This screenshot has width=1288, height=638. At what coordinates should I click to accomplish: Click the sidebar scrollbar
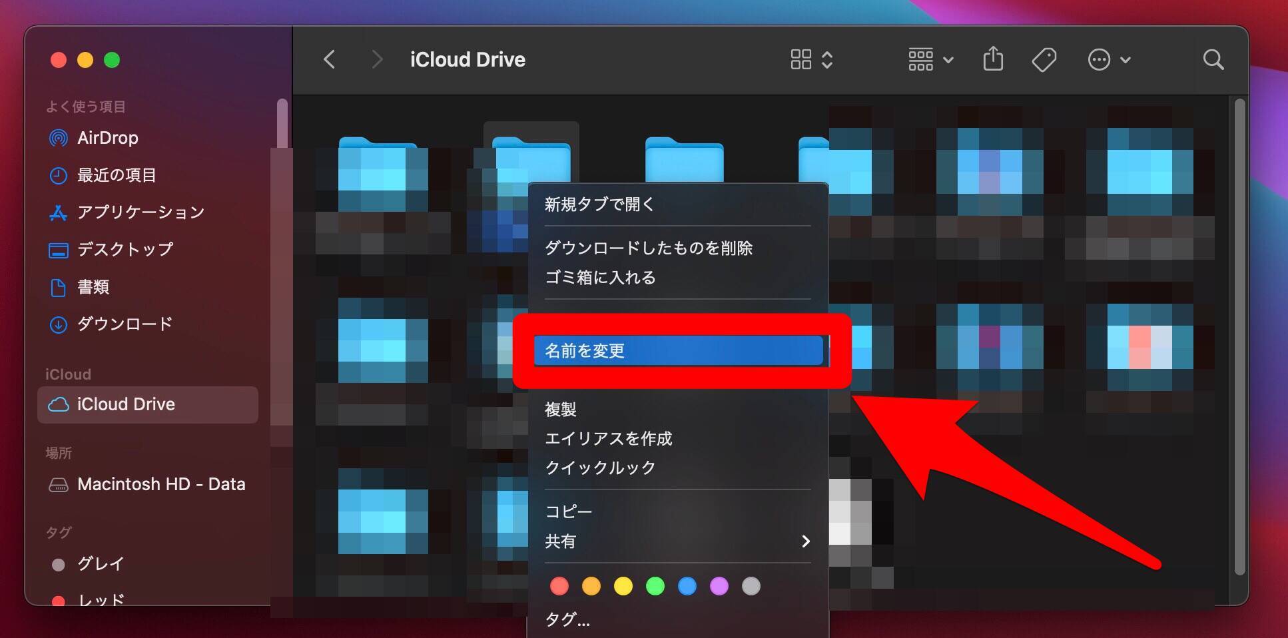click(x=282, y=123)
